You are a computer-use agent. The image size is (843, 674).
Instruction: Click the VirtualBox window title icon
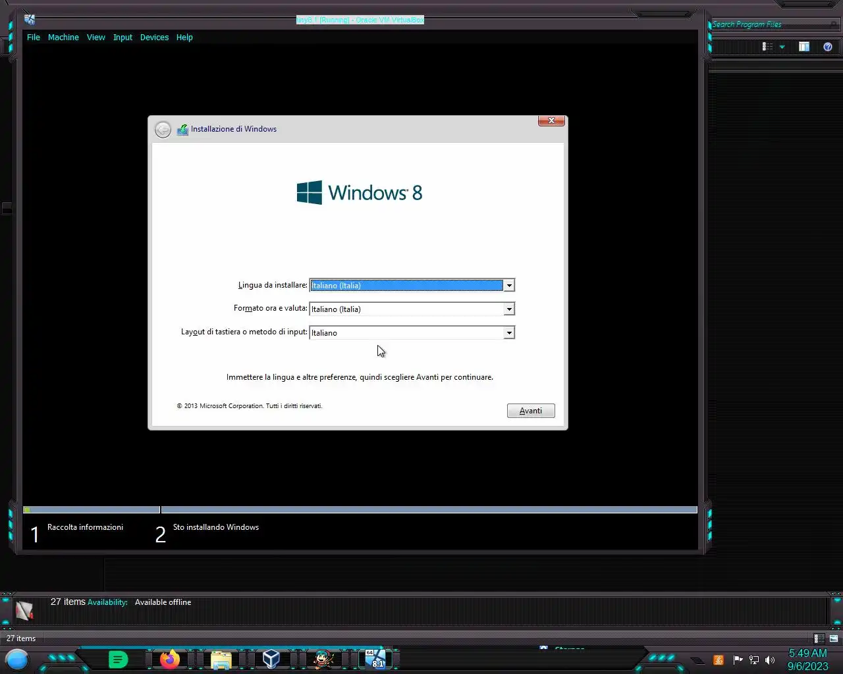[x=30, y=19]
